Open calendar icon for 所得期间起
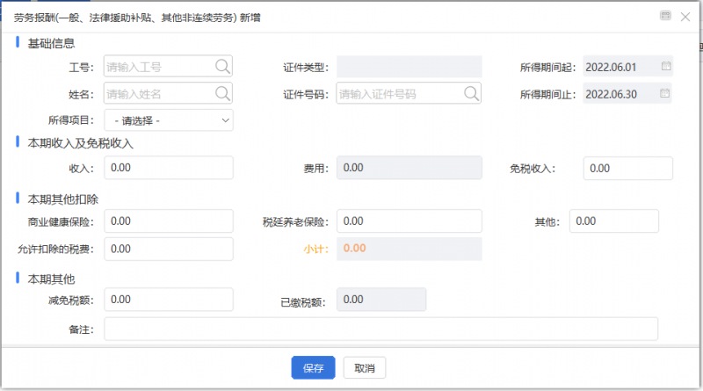The image size is (703, 391). tap(665, 67)
